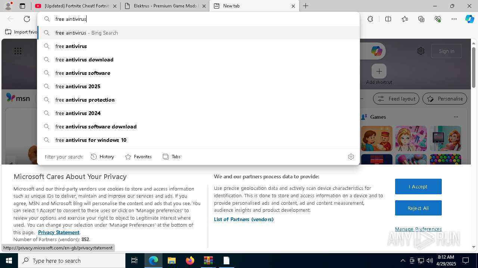
Task: Open the network icon in system tray
Action: tap(421, 261)
